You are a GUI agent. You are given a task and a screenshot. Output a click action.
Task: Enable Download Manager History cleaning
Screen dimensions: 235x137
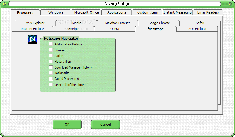(x=51, y=67)
